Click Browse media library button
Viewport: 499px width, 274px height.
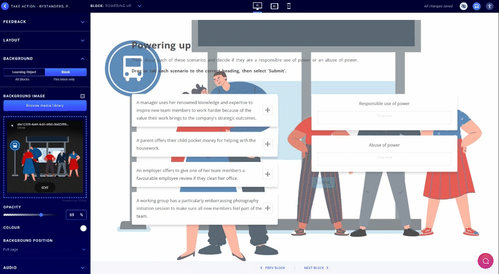click(45, 106)
